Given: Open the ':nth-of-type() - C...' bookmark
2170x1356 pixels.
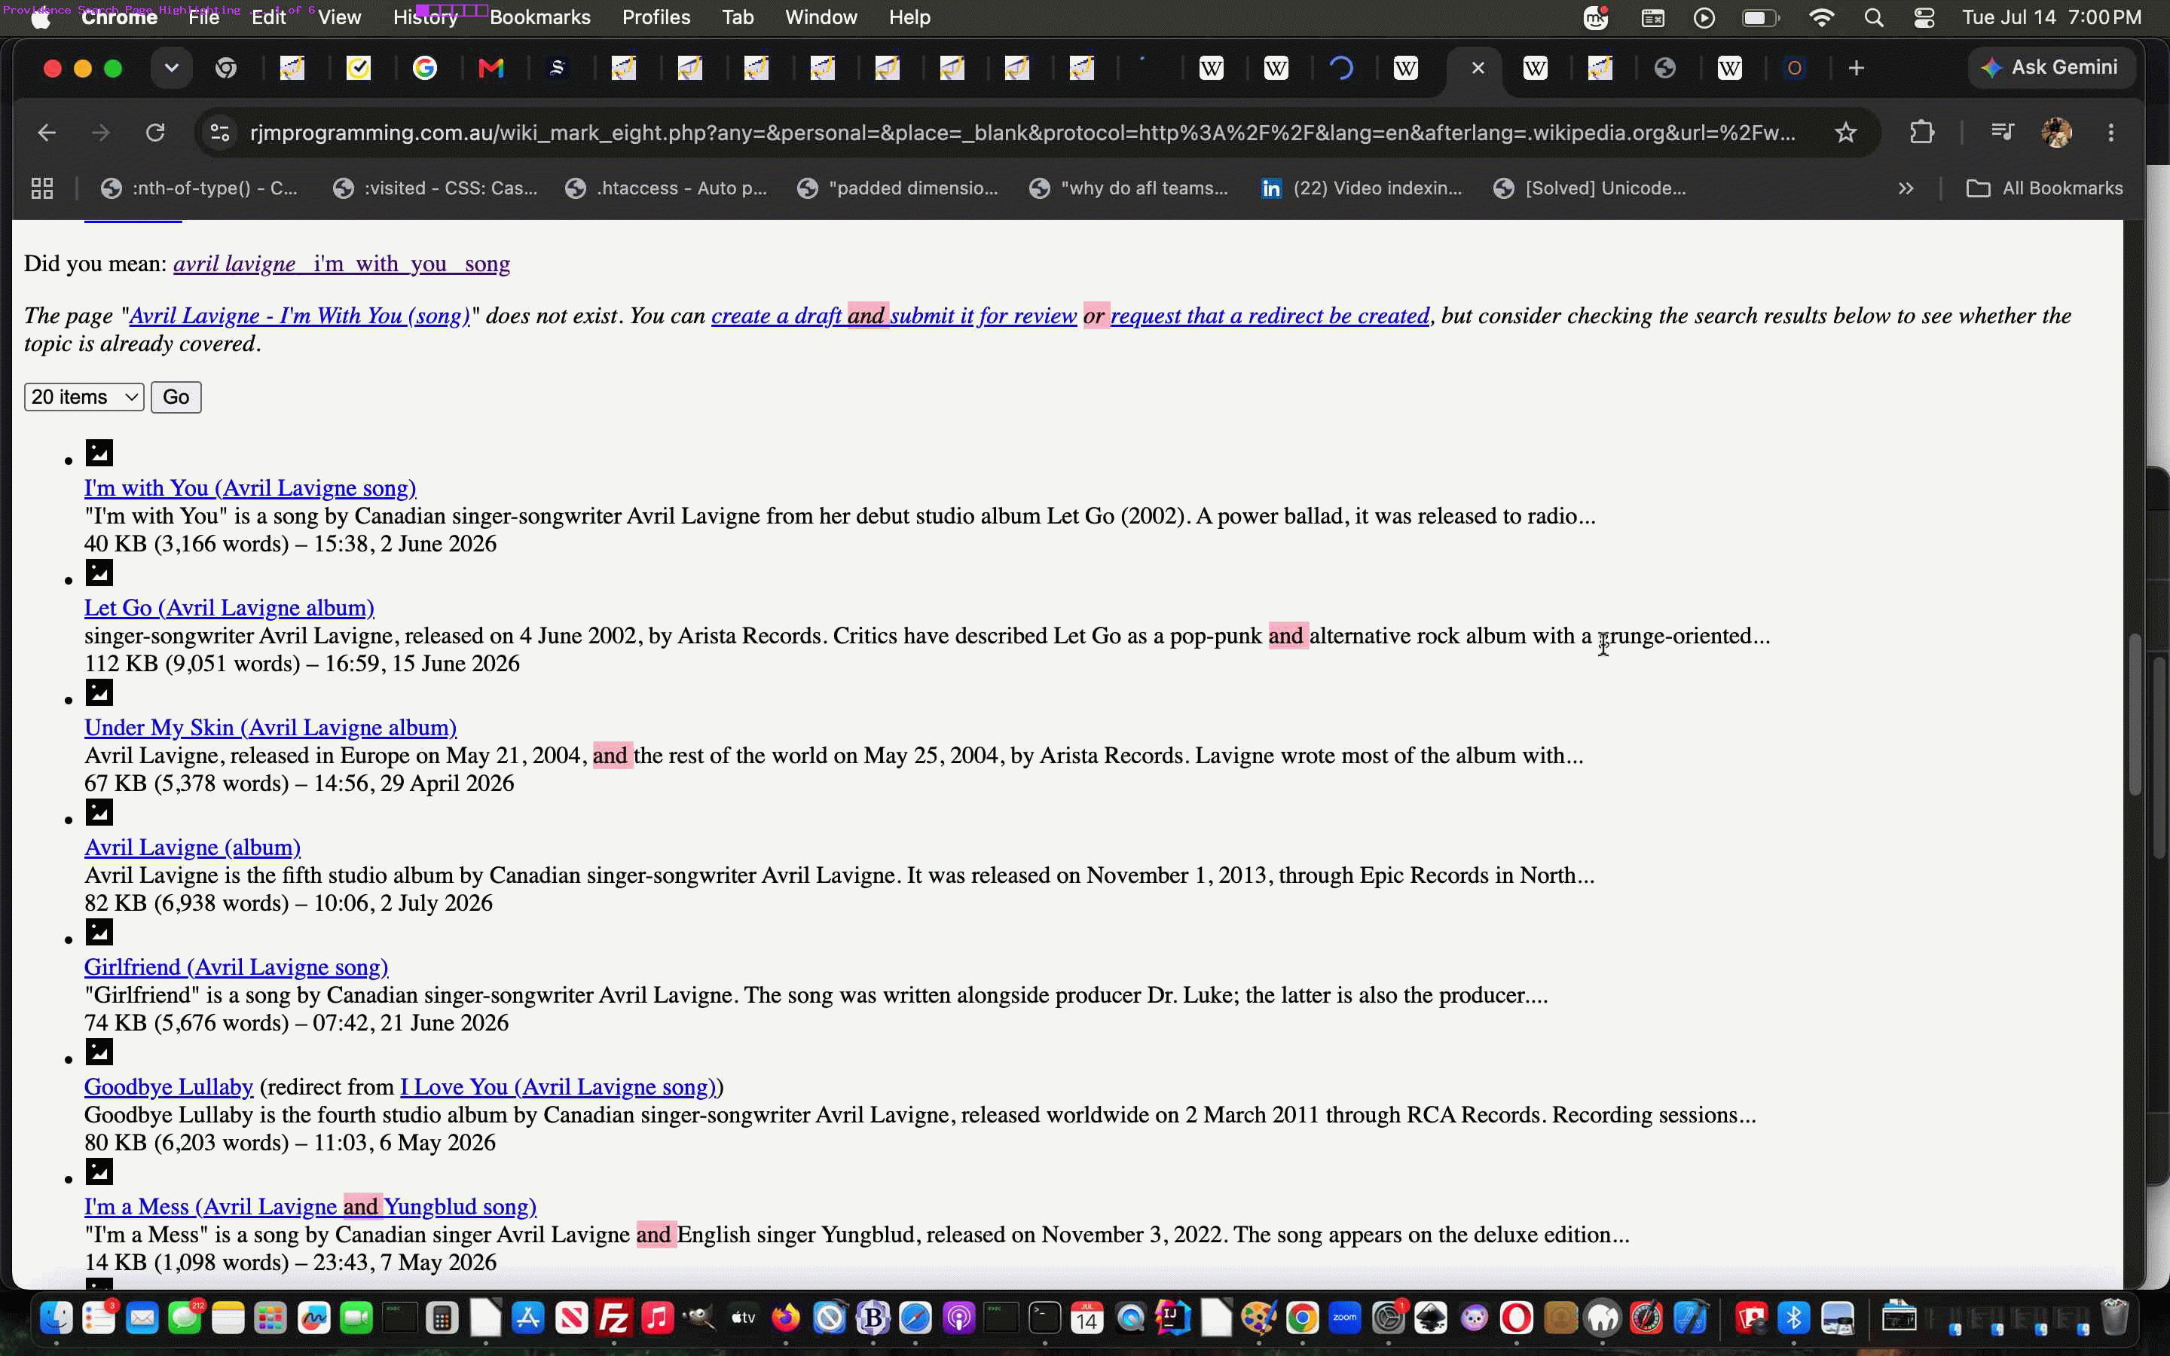Looking at the screenshot, I should point(199,188).
